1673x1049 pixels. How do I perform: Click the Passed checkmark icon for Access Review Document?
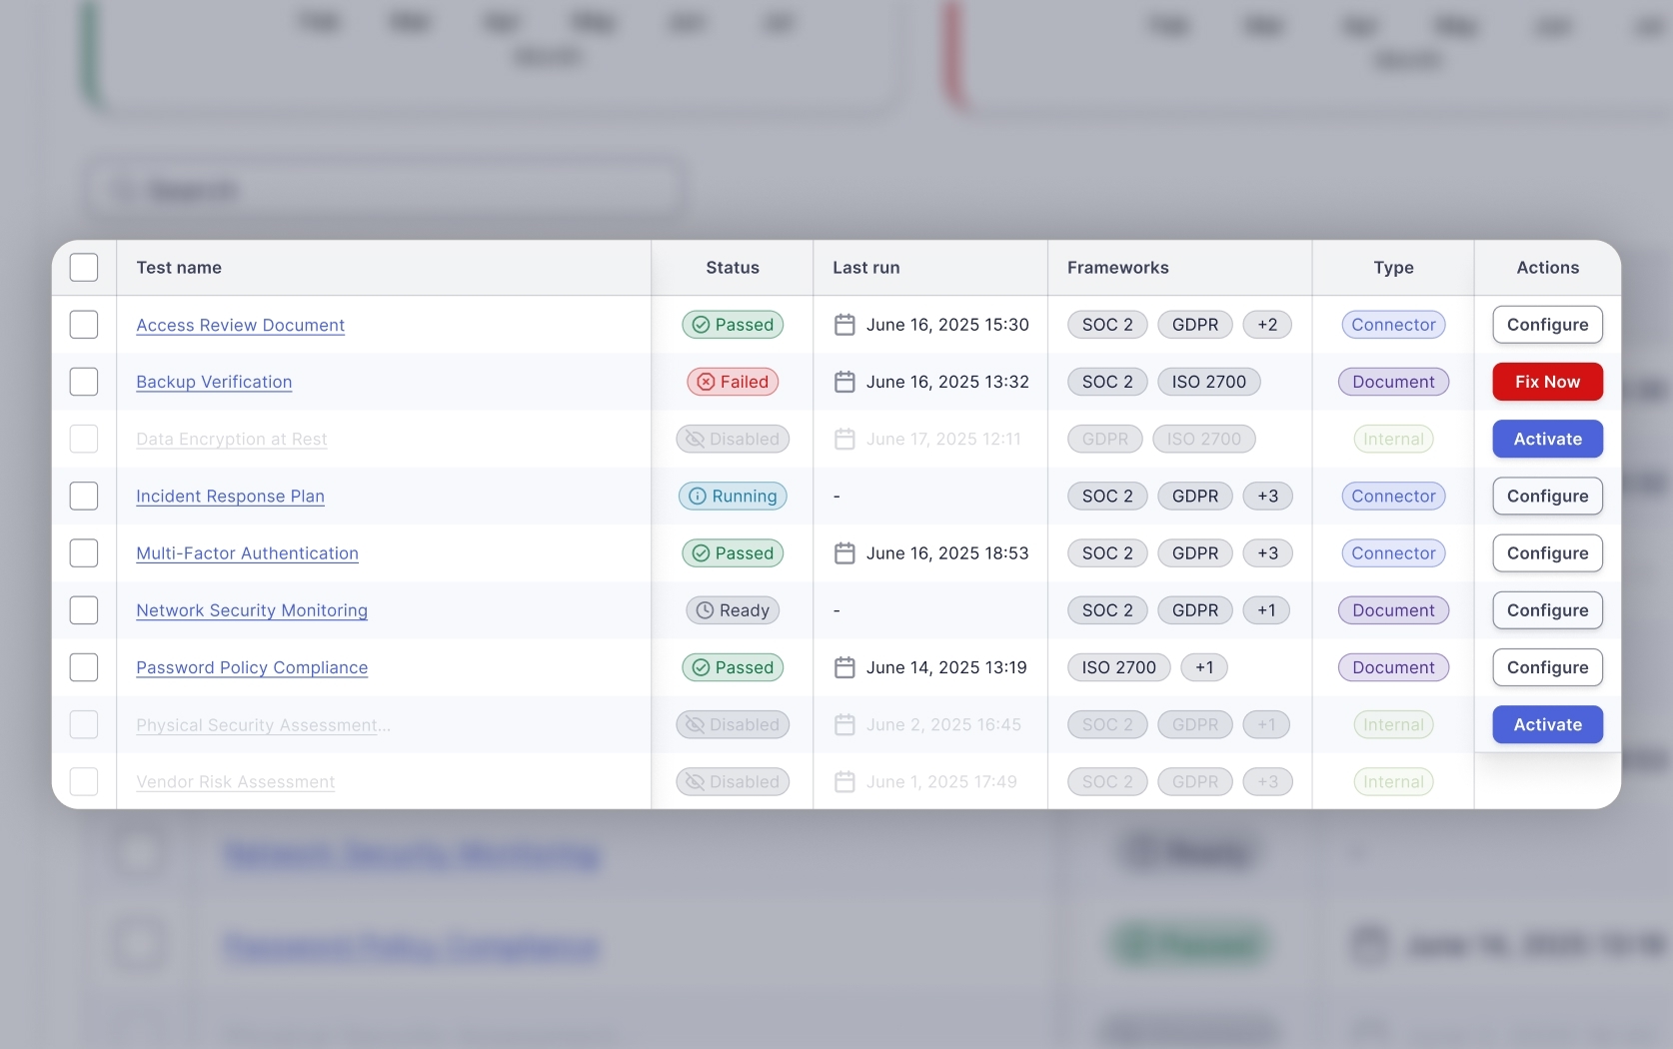[x=701, y=325]
